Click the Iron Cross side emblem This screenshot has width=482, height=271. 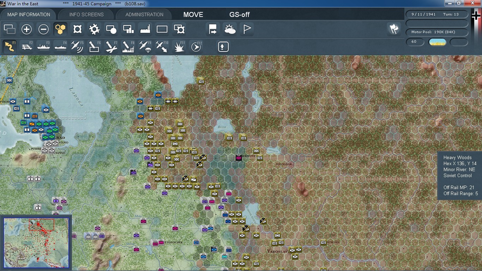pos(476,15)
